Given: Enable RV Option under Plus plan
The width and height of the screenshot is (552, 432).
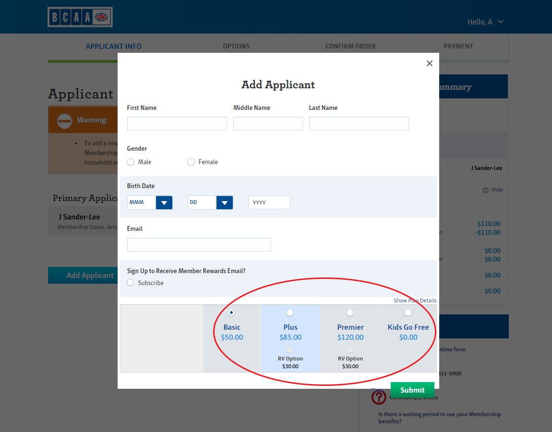Looking at the screenshot, I should tap(290, 349).
